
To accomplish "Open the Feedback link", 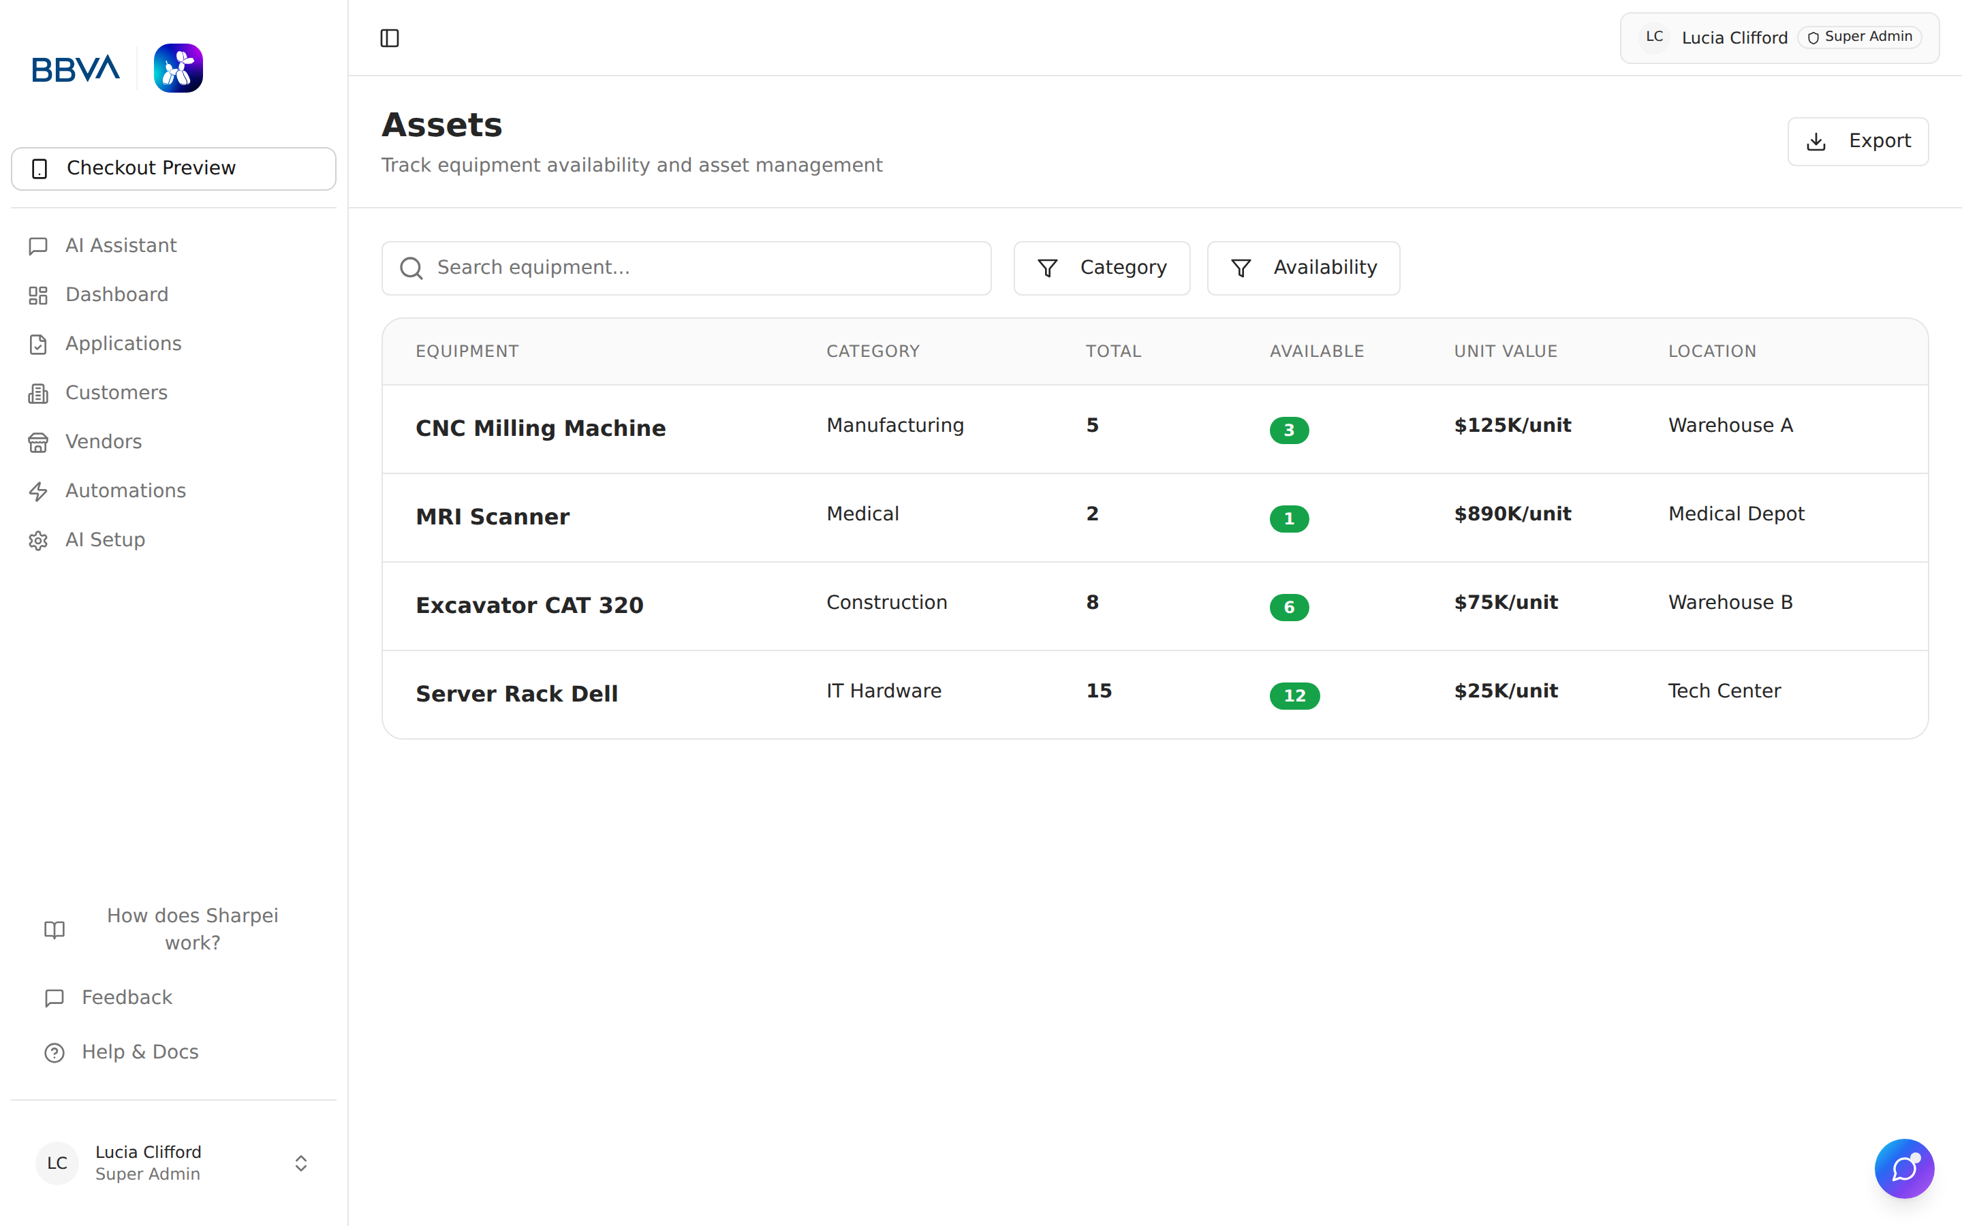I will click(127, 997).
